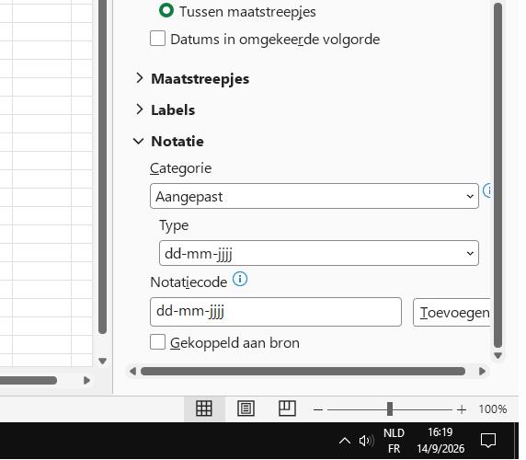Click the zoom out minus button
The width and height of the screenshot is (526, 460).
[x=318, y=409]
